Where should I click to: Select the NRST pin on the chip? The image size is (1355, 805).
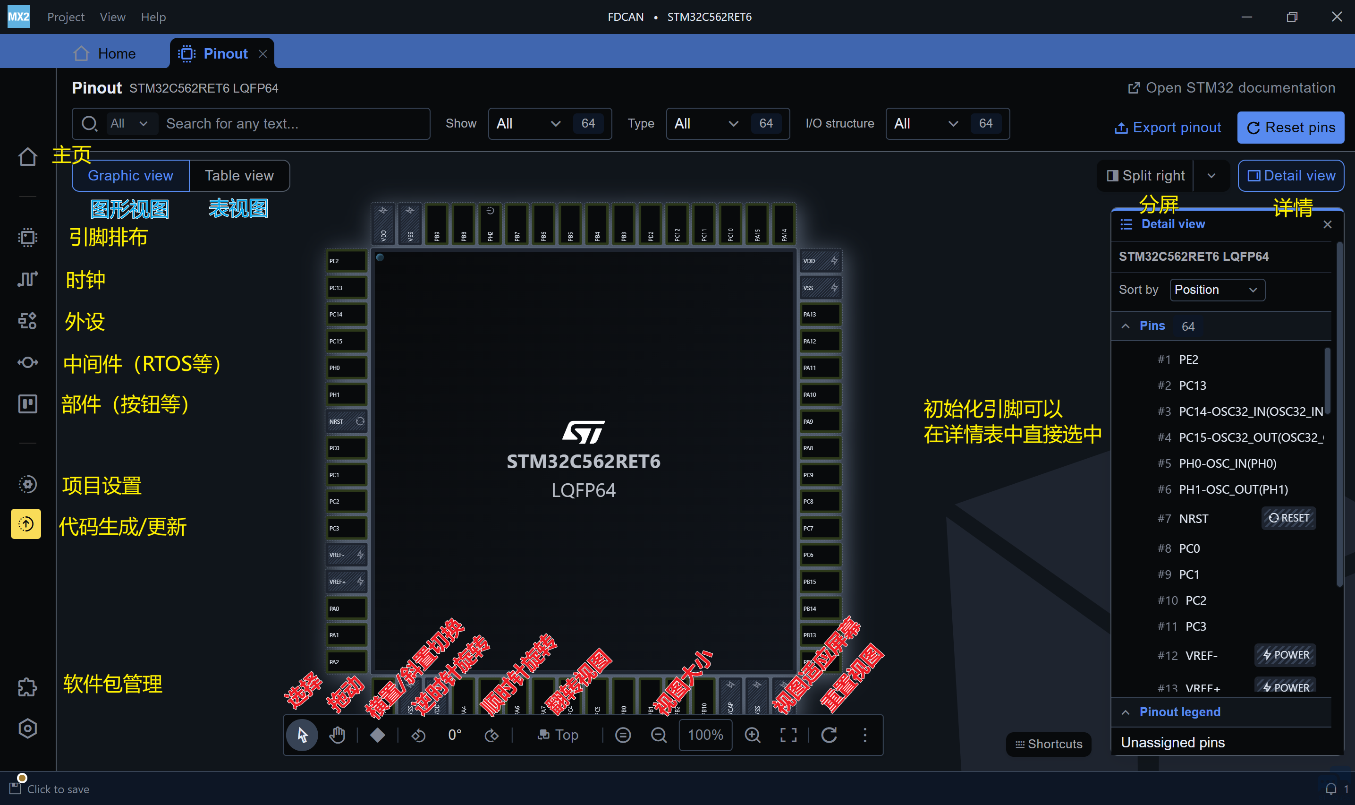[347, 421]
